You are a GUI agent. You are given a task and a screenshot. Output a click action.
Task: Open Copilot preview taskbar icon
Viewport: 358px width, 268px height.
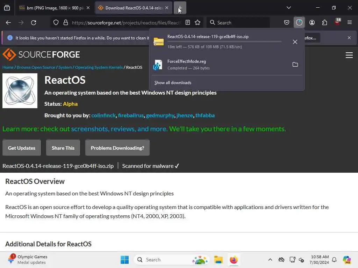point(347,260)
